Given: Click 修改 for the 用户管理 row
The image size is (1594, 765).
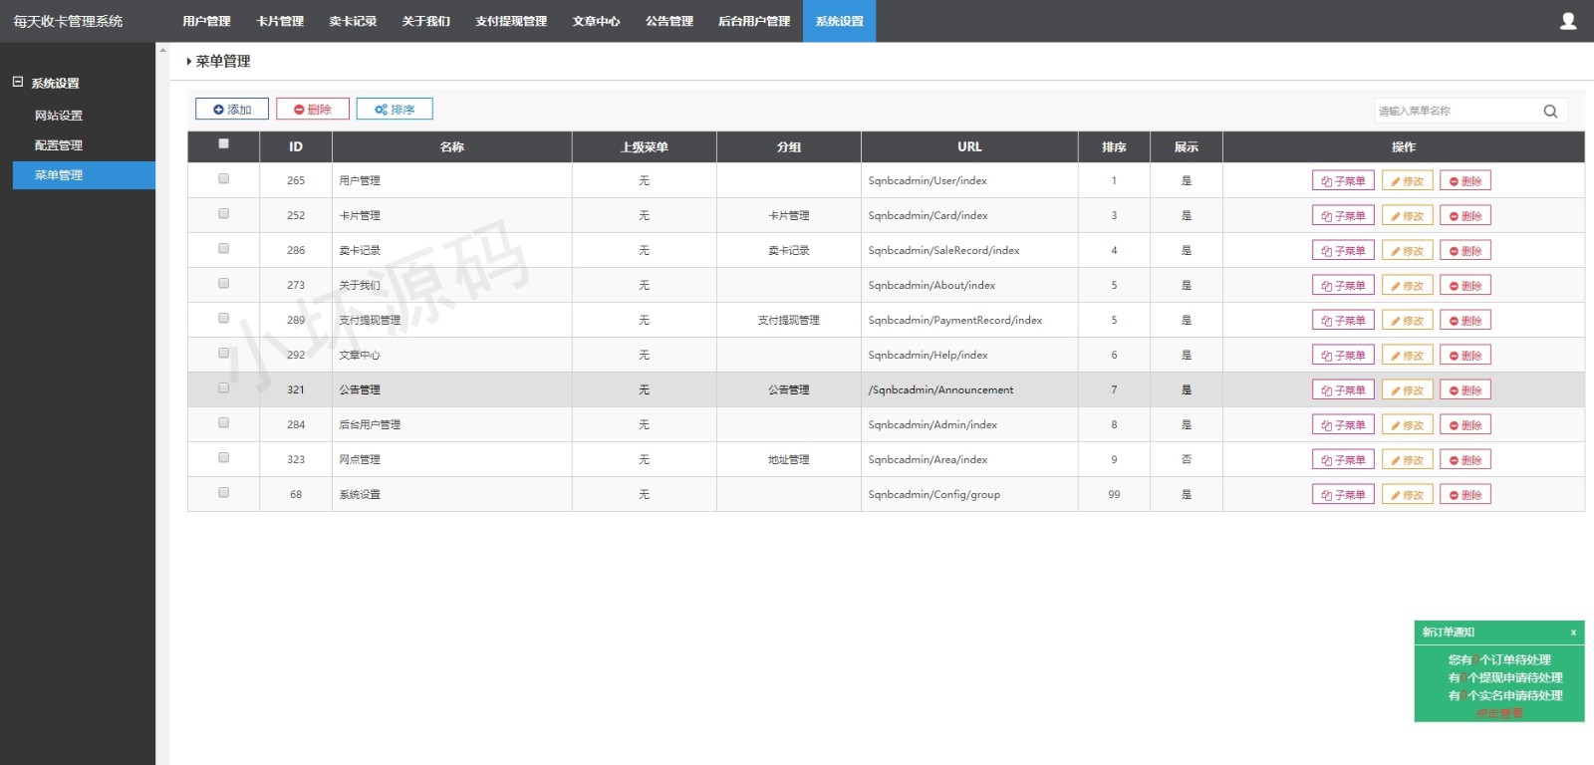Looking at the screenshot, I should point(1408,181).
